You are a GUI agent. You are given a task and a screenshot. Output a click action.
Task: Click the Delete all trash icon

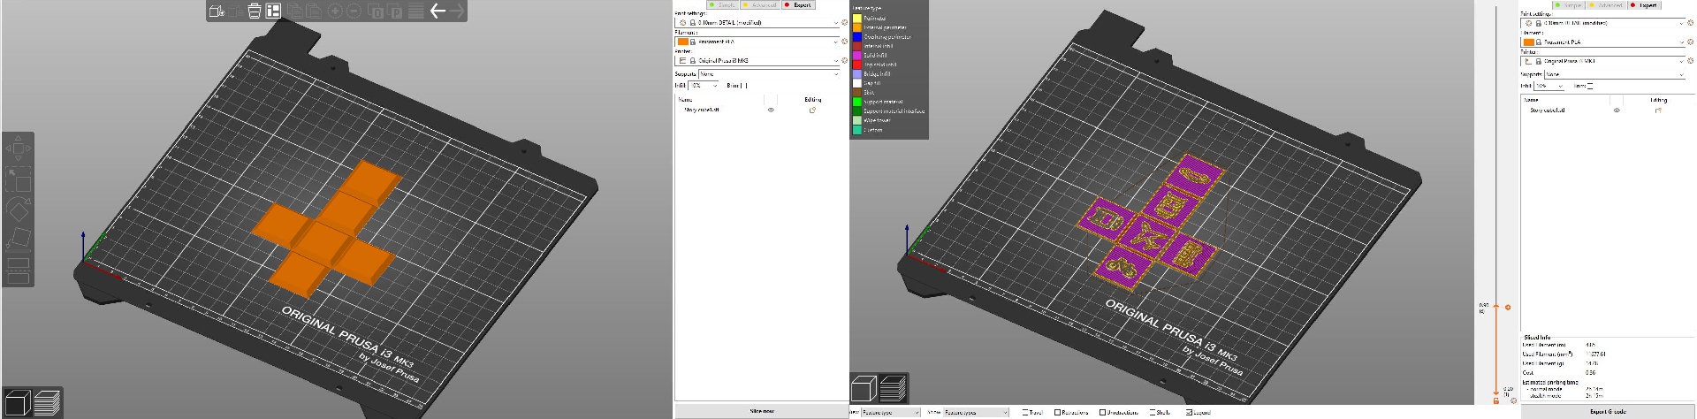pyautogui.click(x=255, y=11)
